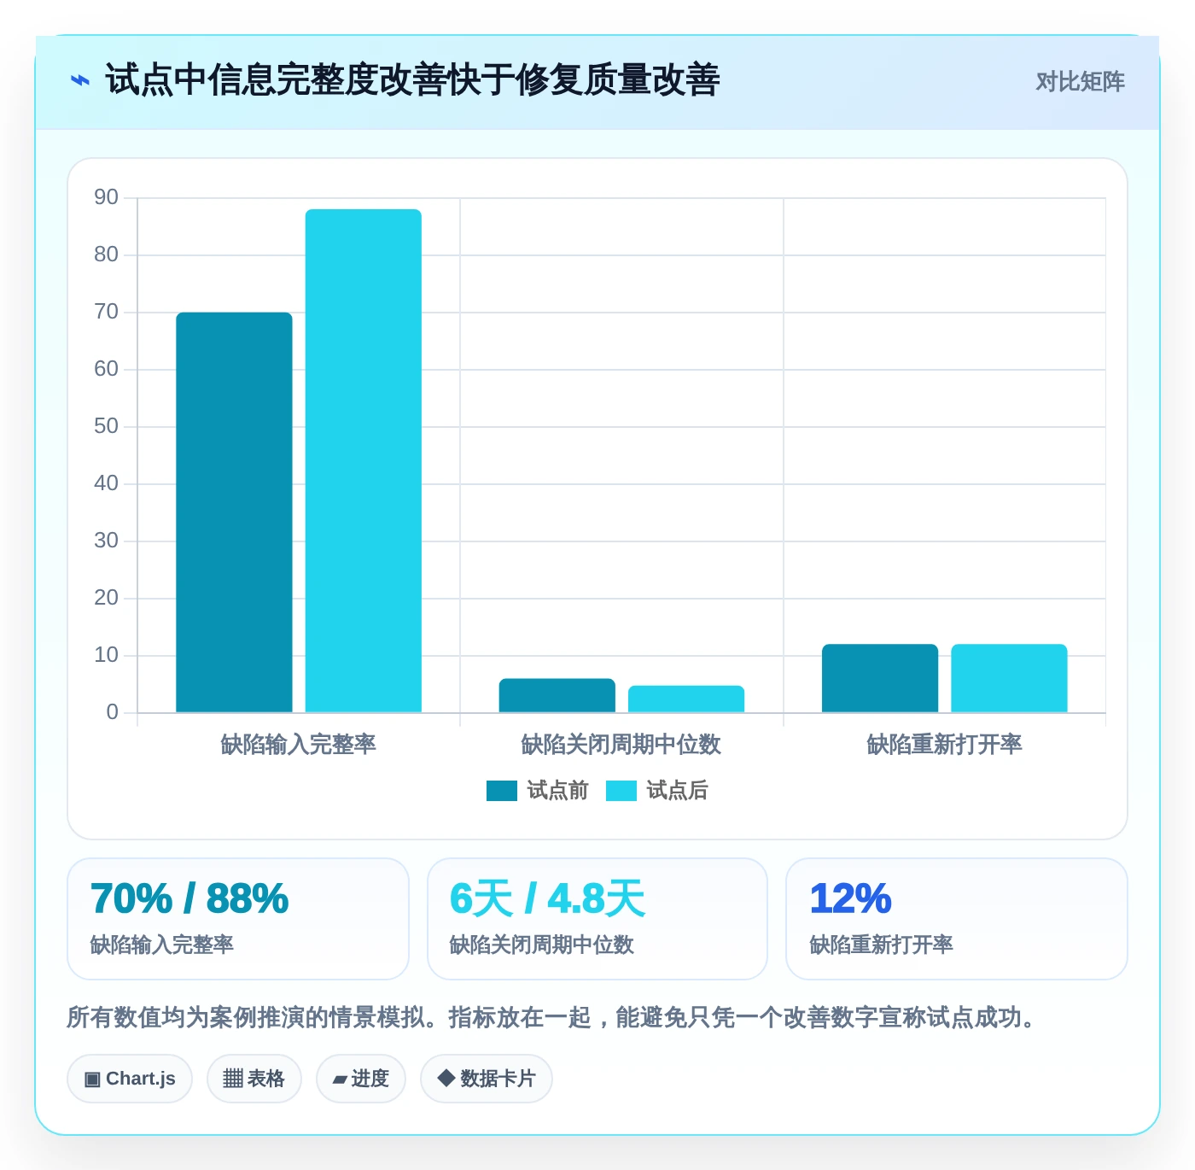Click the 对比矩阵 label in the header

click(1080, 81)
